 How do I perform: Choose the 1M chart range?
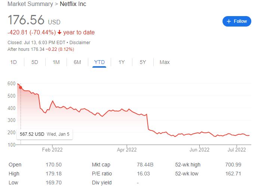56,62
